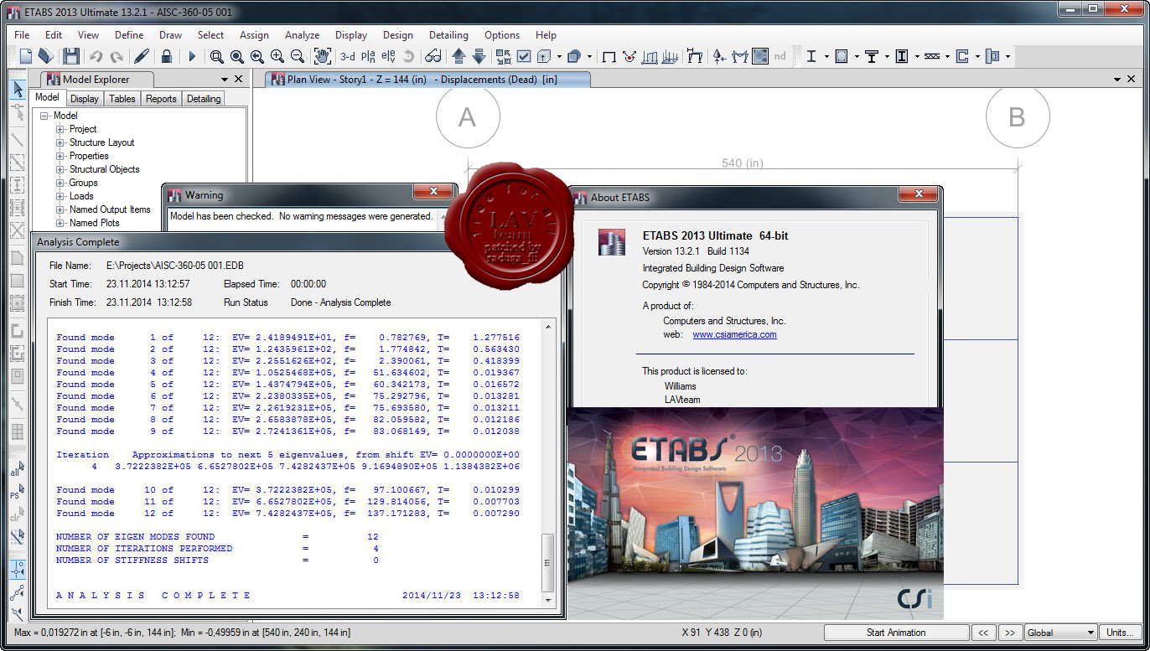Click the Undo arrow icon
Image resolution: width=1150 pixels, height=651 pixels.
coord(96,56)
